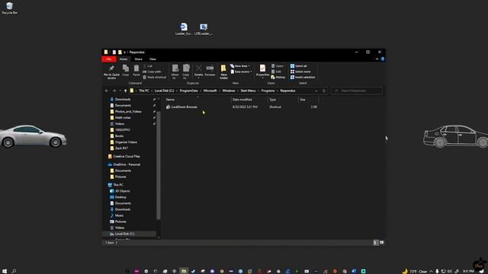Viewport: 488px width, 274px height.
Task: Expand the New item dropdown
Action: point(240,66)
